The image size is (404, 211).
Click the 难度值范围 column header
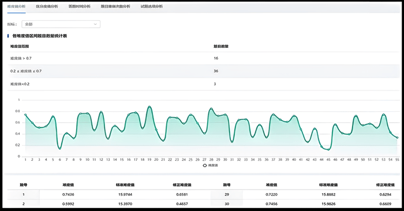[20, 47]
